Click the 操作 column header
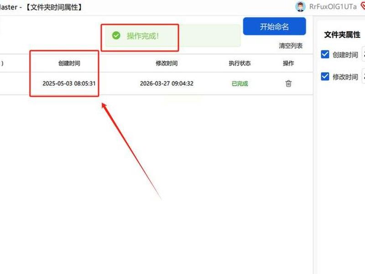Screen dimensions: 365x274 point(288,63)
